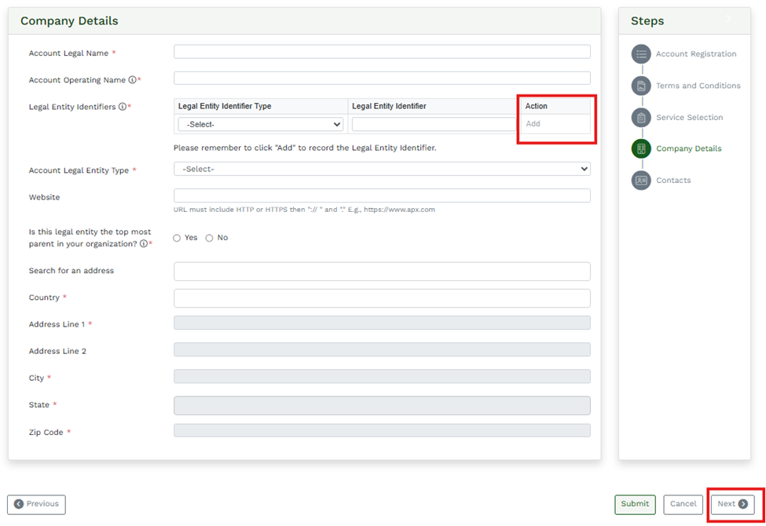
Task: Click the Country input field
Action: [382, 298]
